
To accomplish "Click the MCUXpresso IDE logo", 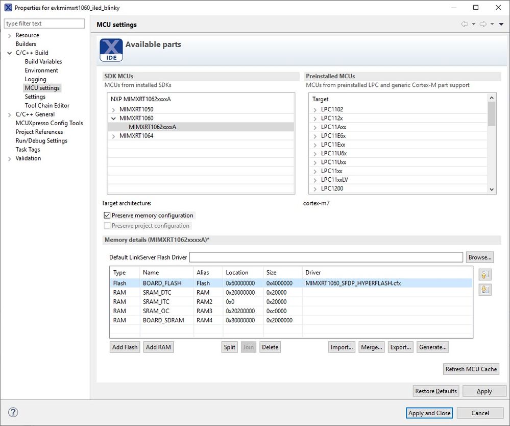I will click(111, 50).
